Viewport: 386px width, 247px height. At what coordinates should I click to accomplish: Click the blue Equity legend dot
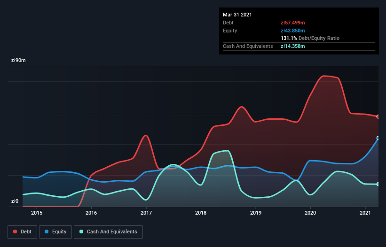point(47,232)
